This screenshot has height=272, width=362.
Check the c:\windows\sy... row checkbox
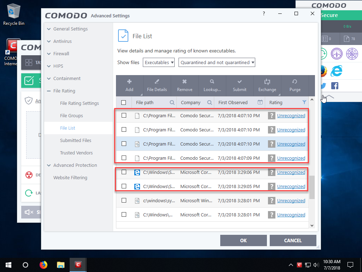124,200
